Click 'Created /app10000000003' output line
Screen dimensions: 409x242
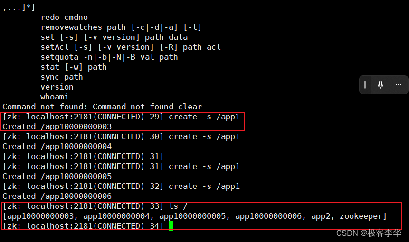click(x=57, y=126)
